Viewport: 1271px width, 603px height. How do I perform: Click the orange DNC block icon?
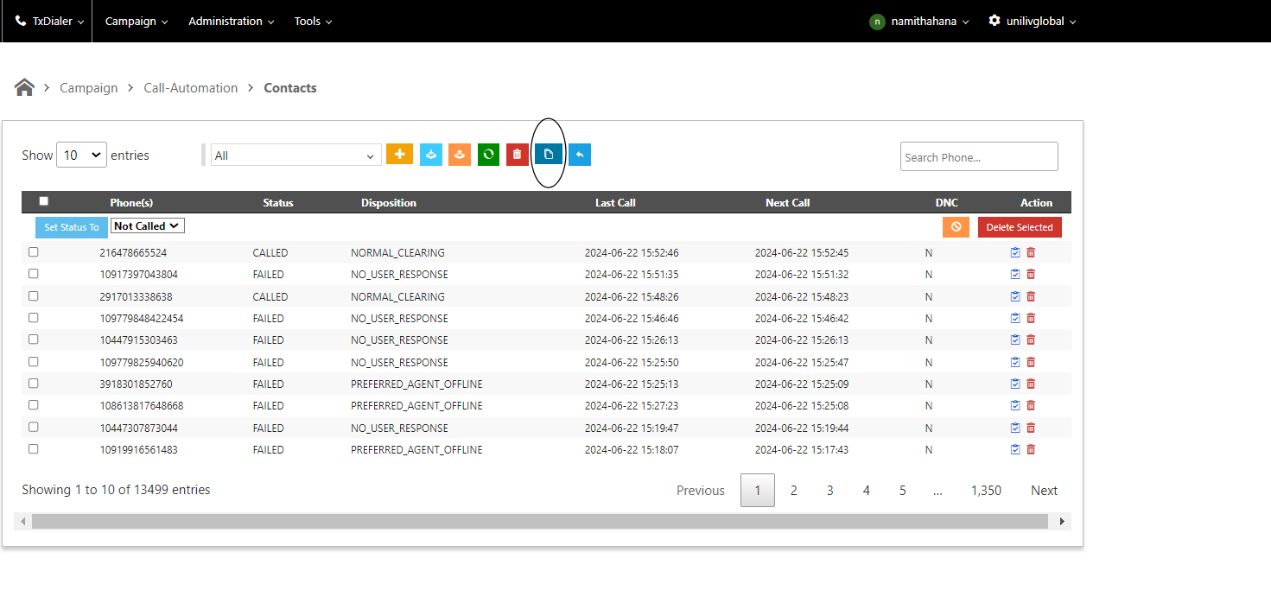[x=956, y=227]
